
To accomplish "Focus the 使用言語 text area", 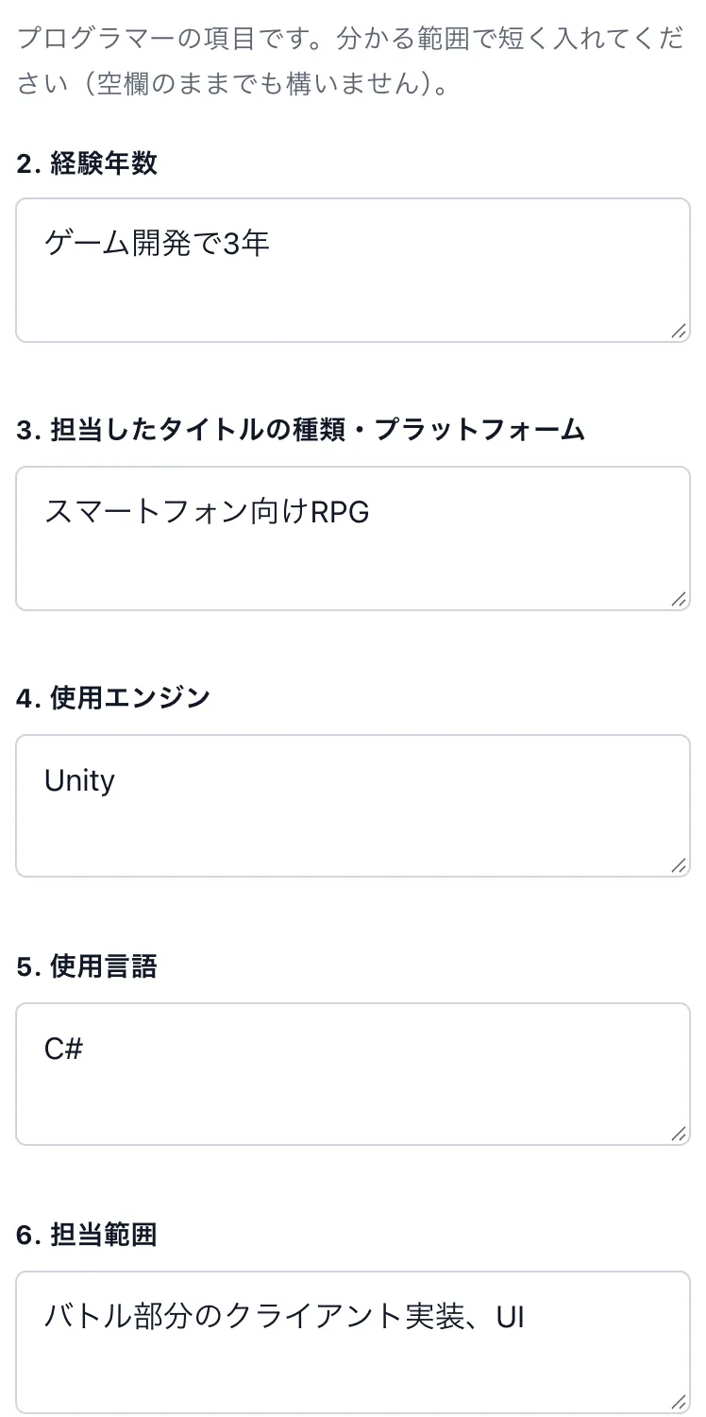I will pyautogui.click(x=353, y=1074).
